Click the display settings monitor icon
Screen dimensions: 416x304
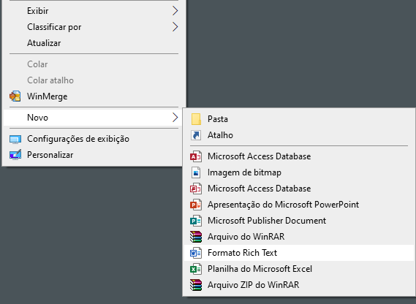[15, 139]
